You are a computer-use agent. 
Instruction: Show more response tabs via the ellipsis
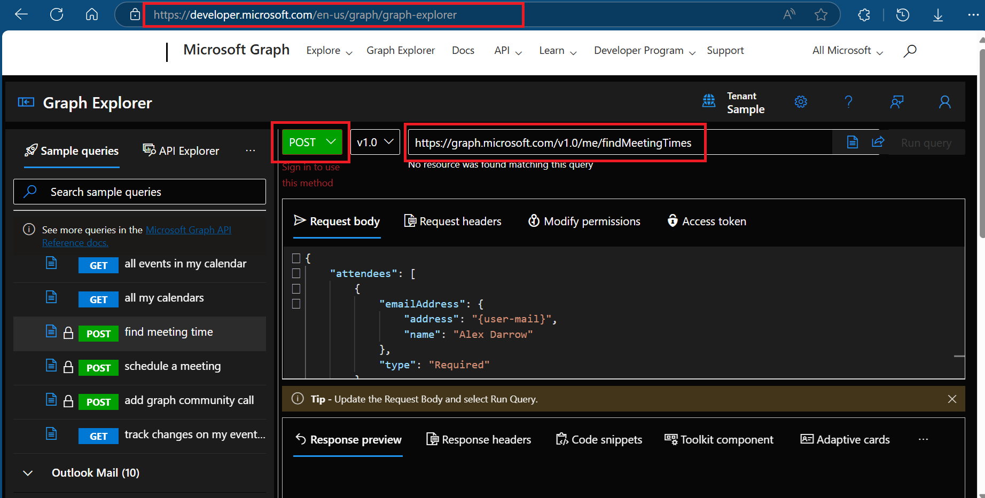(924, 439)
